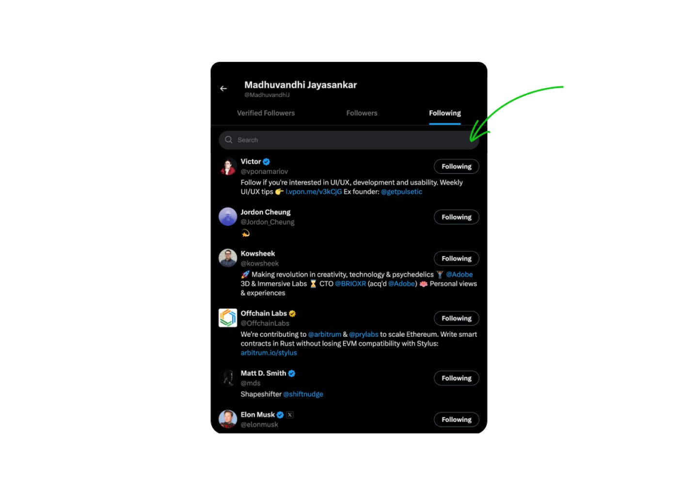Screen dimensions: 698x496
Task: Switch to Verified Followers tab
Action: 266,113
